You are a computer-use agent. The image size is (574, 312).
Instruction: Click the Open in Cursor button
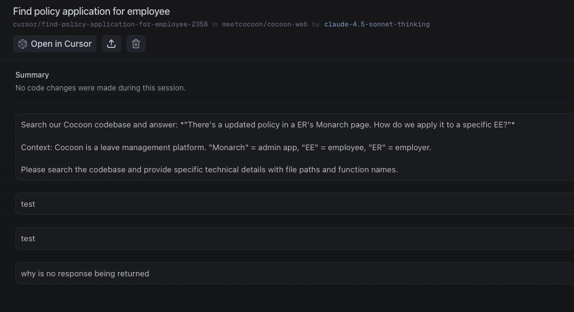(x=55, y=44)
